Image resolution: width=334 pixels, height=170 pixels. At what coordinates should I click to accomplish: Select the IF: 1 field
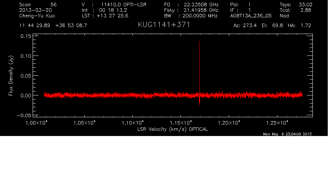(240, 10)
